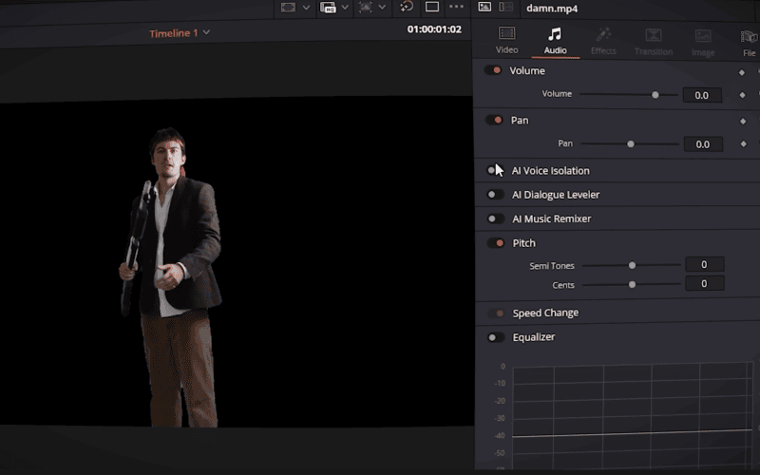Screen dimensions: 760x475
Task: Click the Volume value field showing 0.0
Action: [702, 95]
